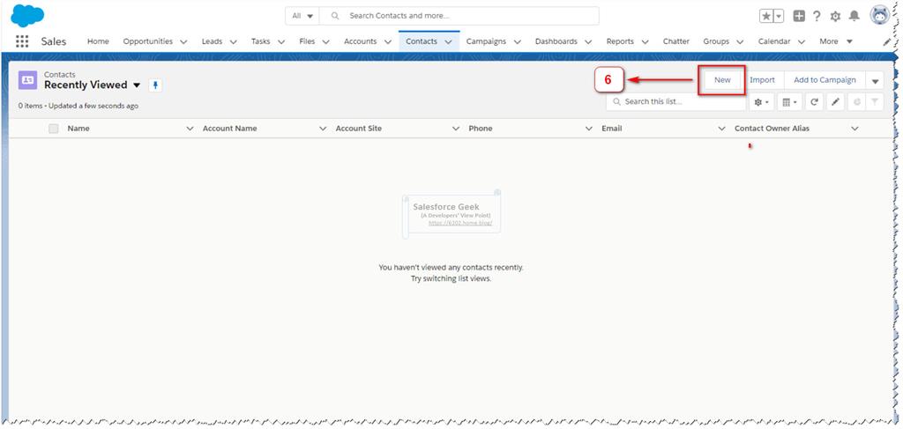Open Phone column actions chevron
903x429 pixels.
coord(589,129)
